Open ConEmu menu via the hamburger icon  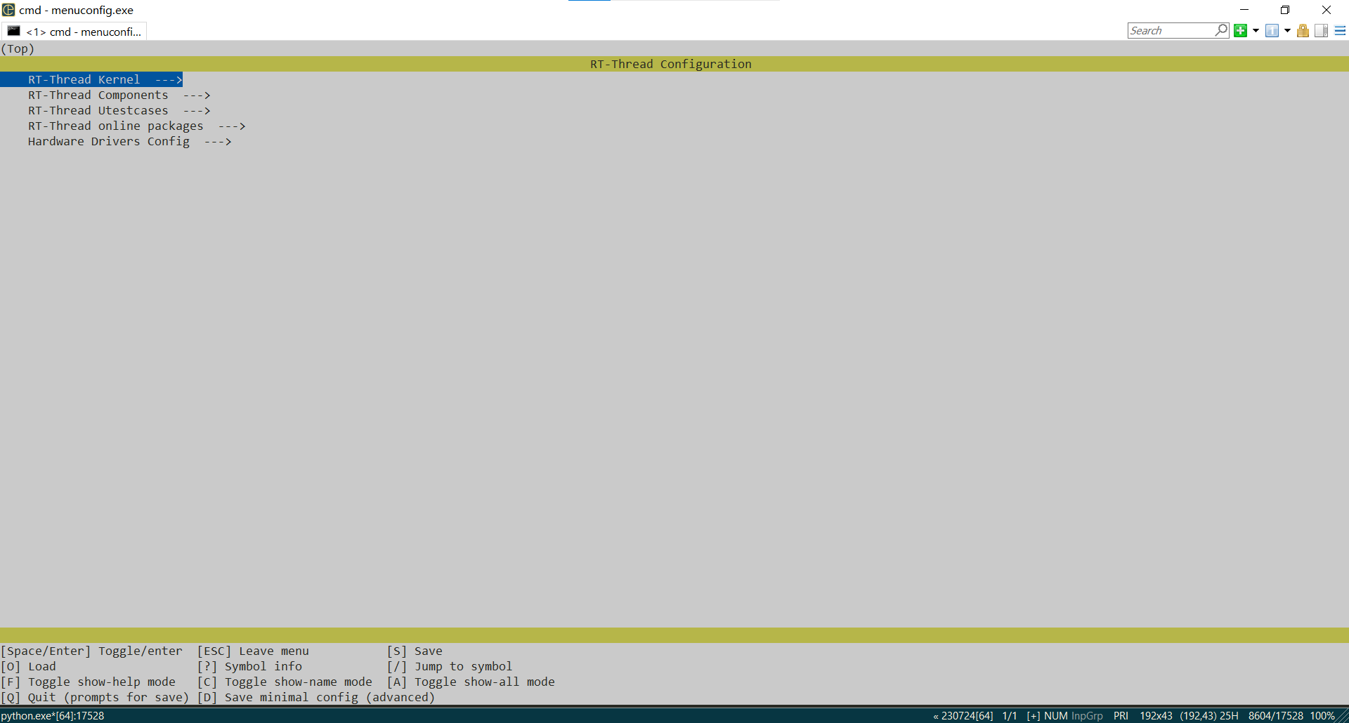1339,30
